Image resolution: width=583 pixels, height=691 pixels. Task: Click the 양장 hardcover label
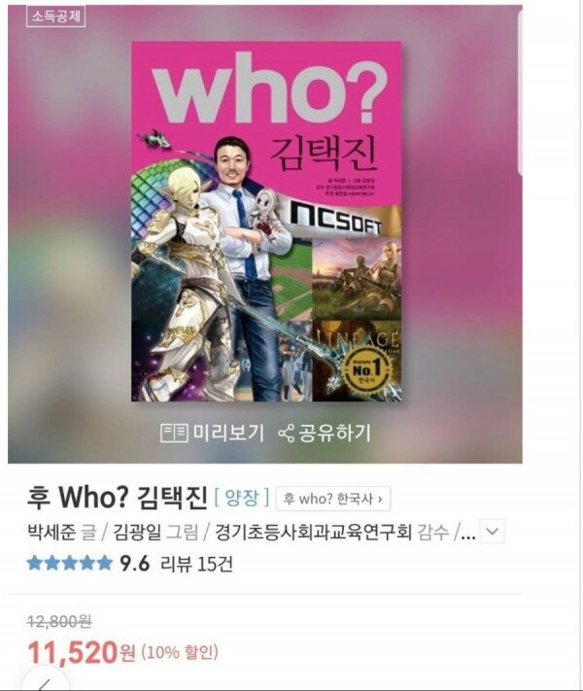pyautogui.click(x=242, y=498)
